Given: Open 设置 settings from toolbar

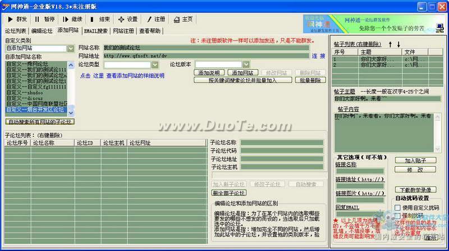Looking at the screenshot, I should point(128,19).
